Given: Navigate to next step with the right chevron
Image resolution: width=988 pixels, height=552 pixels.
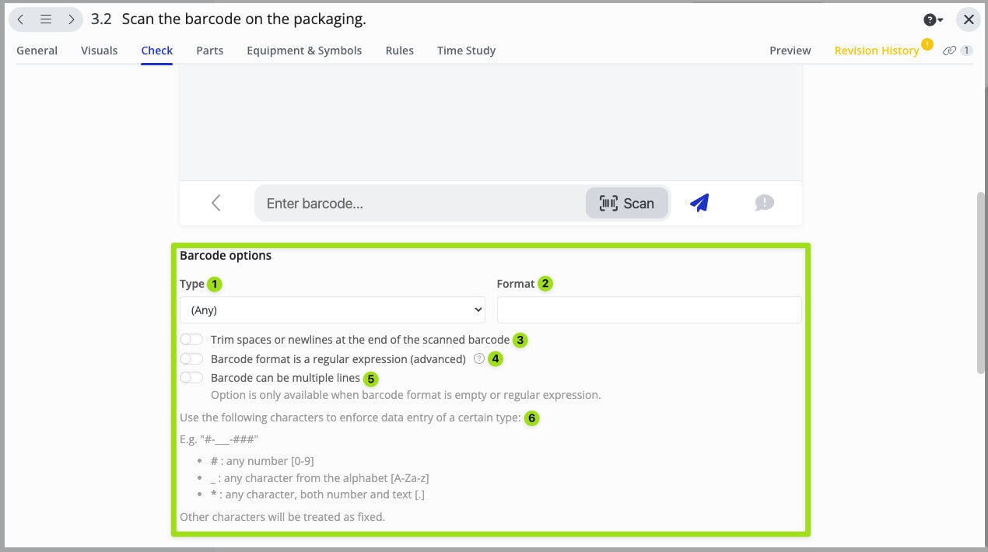Looking at the screenshot, I should click(70, 19).
